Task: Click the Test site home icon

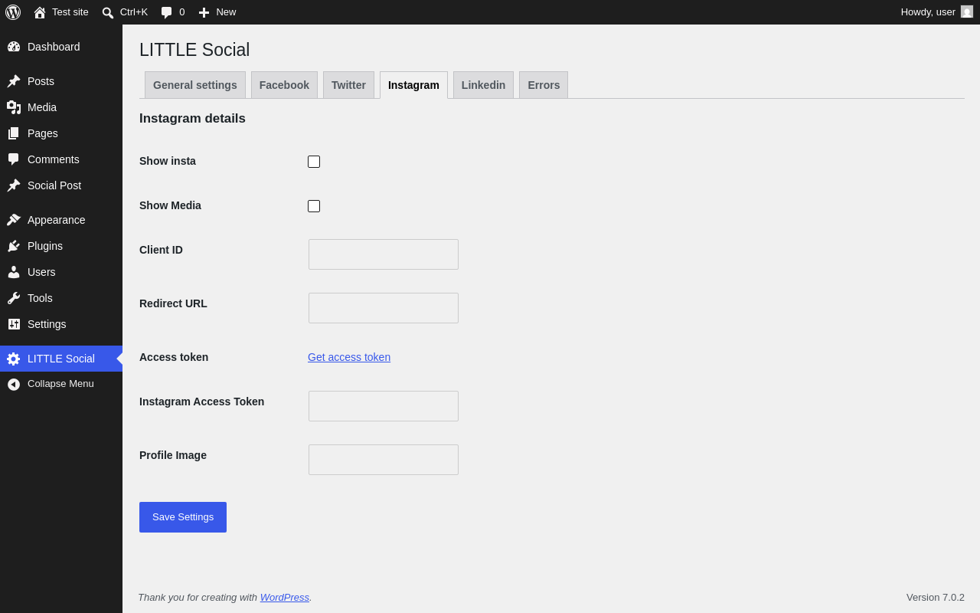Action: coord(40,12)
